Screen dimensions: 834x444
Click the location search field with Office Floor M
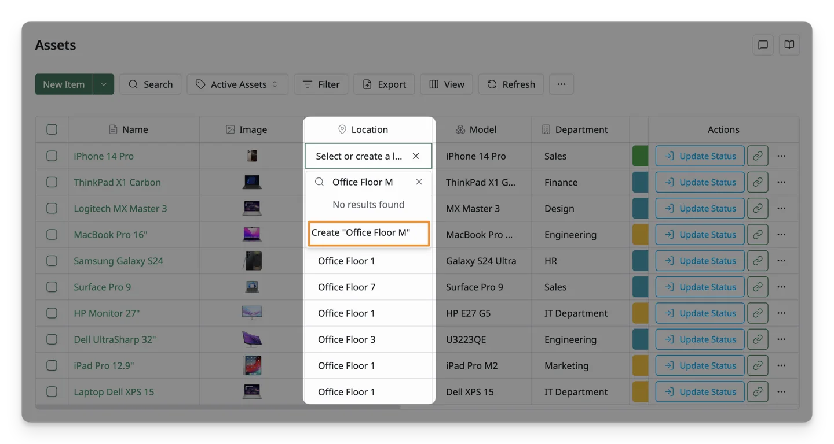(368, 182)
